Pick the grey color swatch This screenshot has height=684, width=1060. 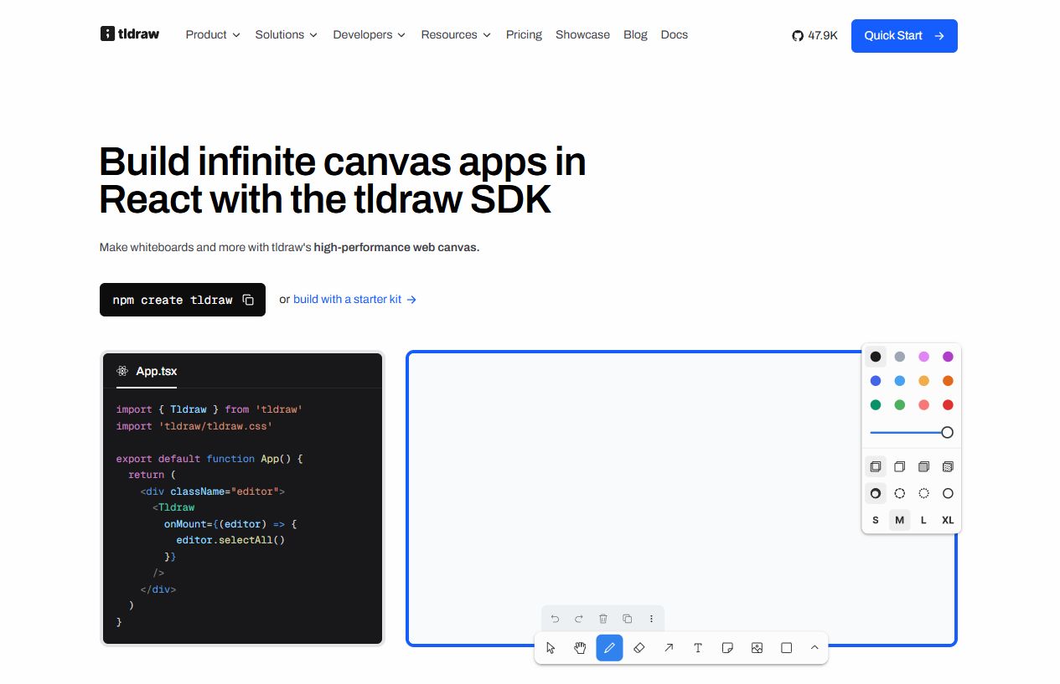click(x=900, y=357)
